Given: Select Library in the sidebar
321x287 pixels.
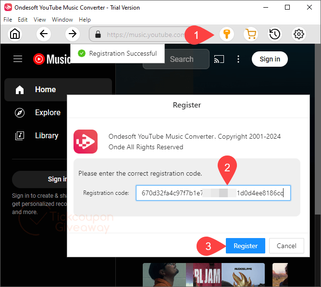Looking at the screenshot, I should (x=47, y=136).
